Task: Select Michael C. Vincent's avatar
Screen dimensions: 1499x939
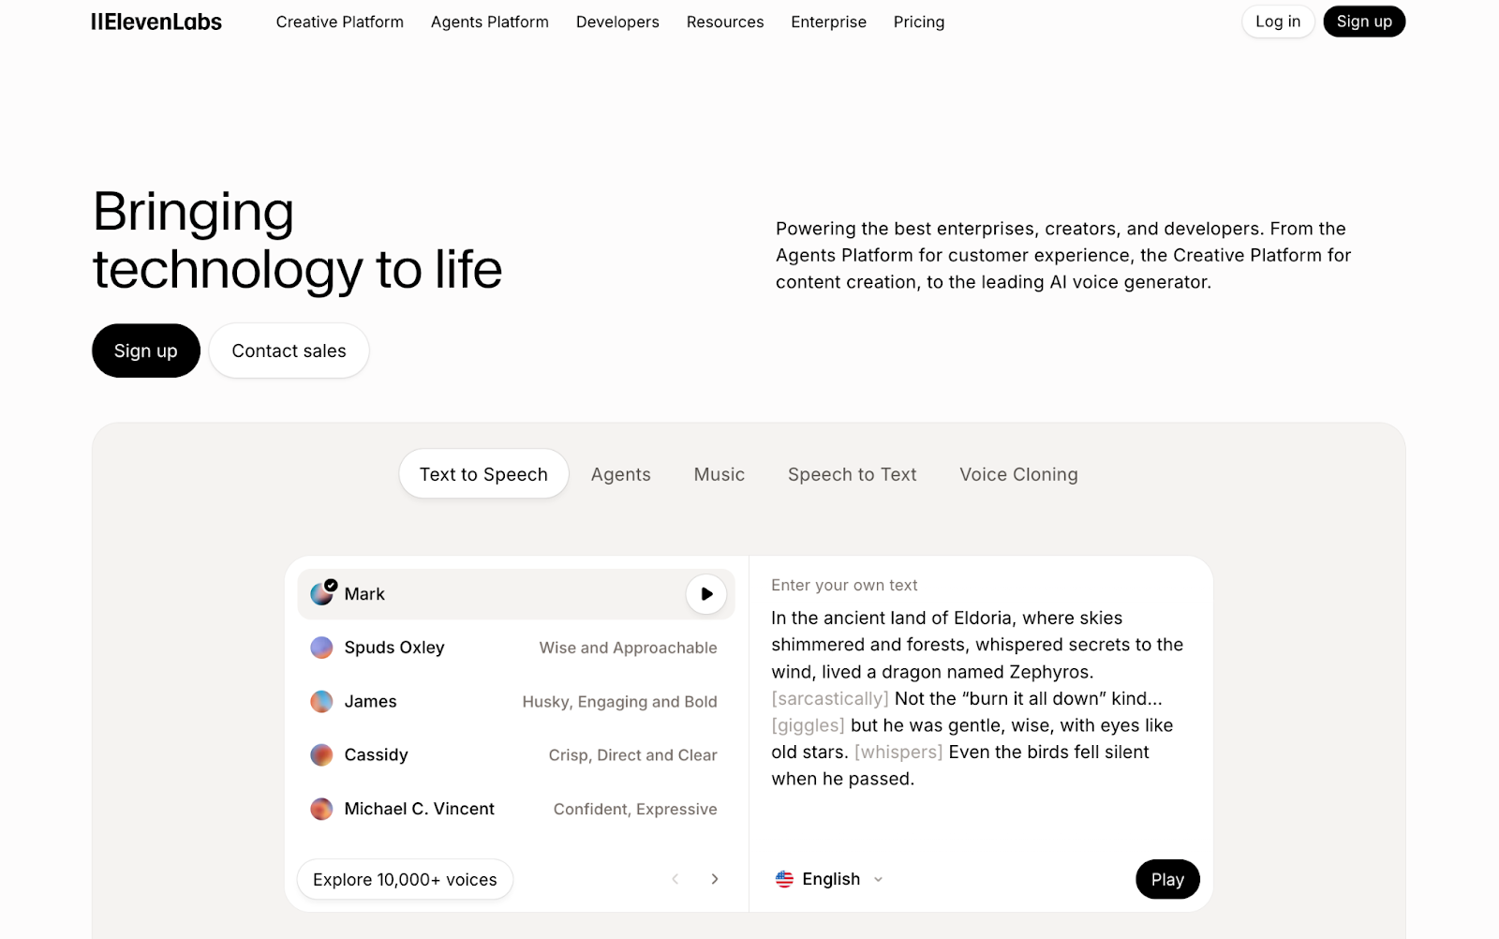Action: [x=321, y=809]
